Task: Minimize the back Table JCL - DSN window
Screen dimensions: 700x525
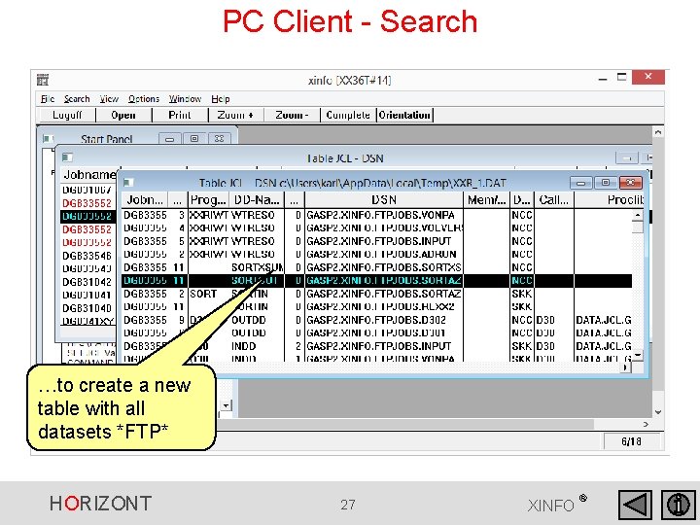Action: point(627,158)
